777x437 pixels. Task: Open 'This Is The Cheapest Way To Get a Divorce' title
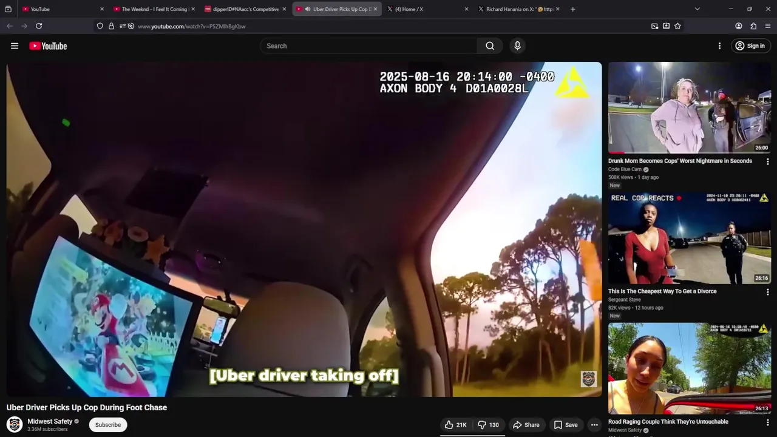tap(662, 291)
